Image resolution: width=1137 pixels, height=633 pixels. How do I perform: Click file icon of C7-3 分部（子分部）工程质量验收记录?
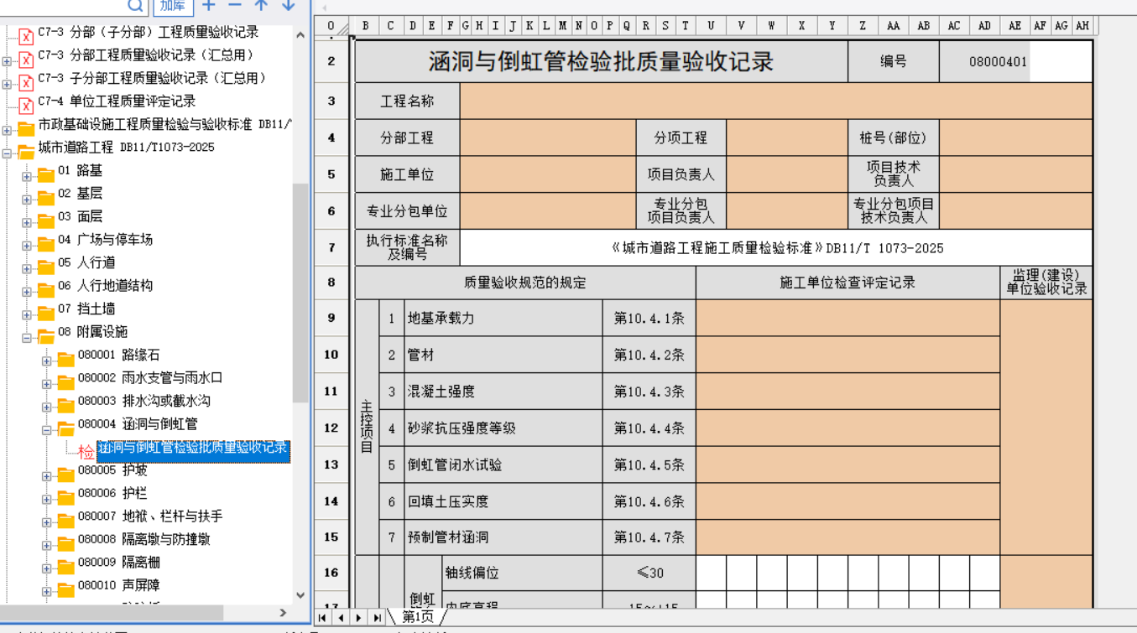(26, 35)
